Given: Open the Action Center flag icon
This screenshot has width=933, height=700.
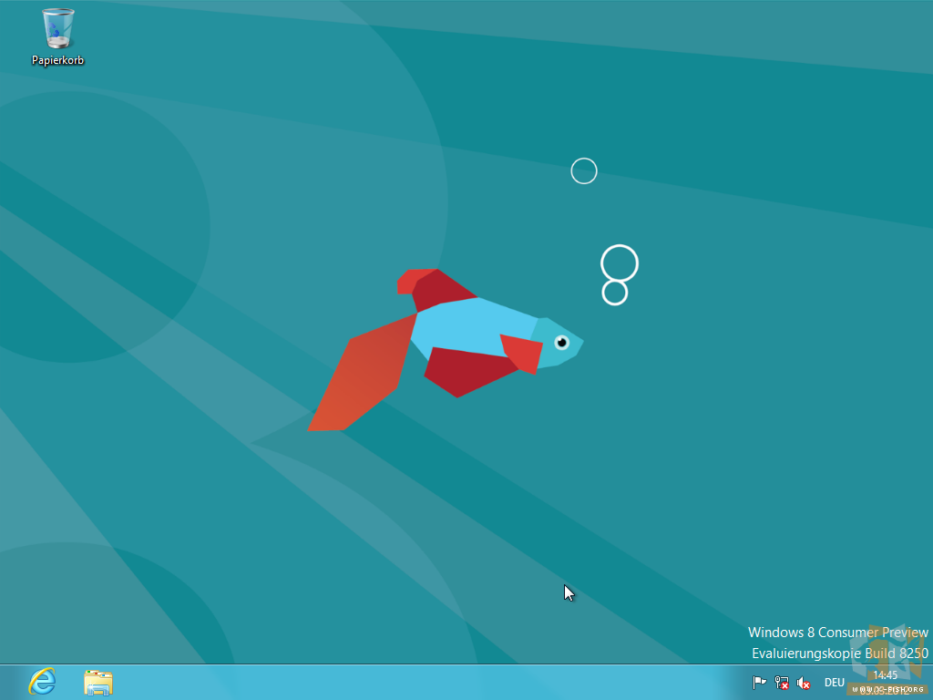Looking at the screenshot, I should (x=758, y=683).
